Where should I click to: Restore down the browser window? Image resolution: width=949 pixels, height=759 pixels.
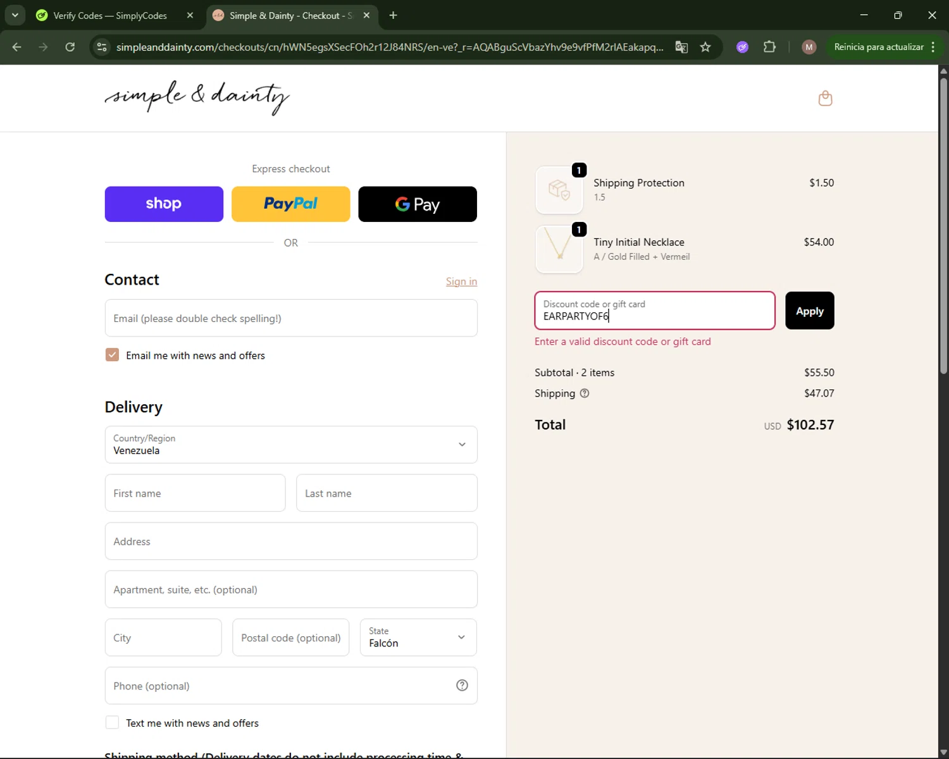898,15
